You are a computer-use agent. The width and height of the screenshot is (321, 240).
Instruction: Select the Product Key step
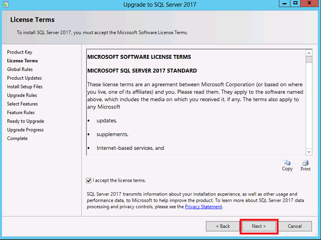click(20, 52)
